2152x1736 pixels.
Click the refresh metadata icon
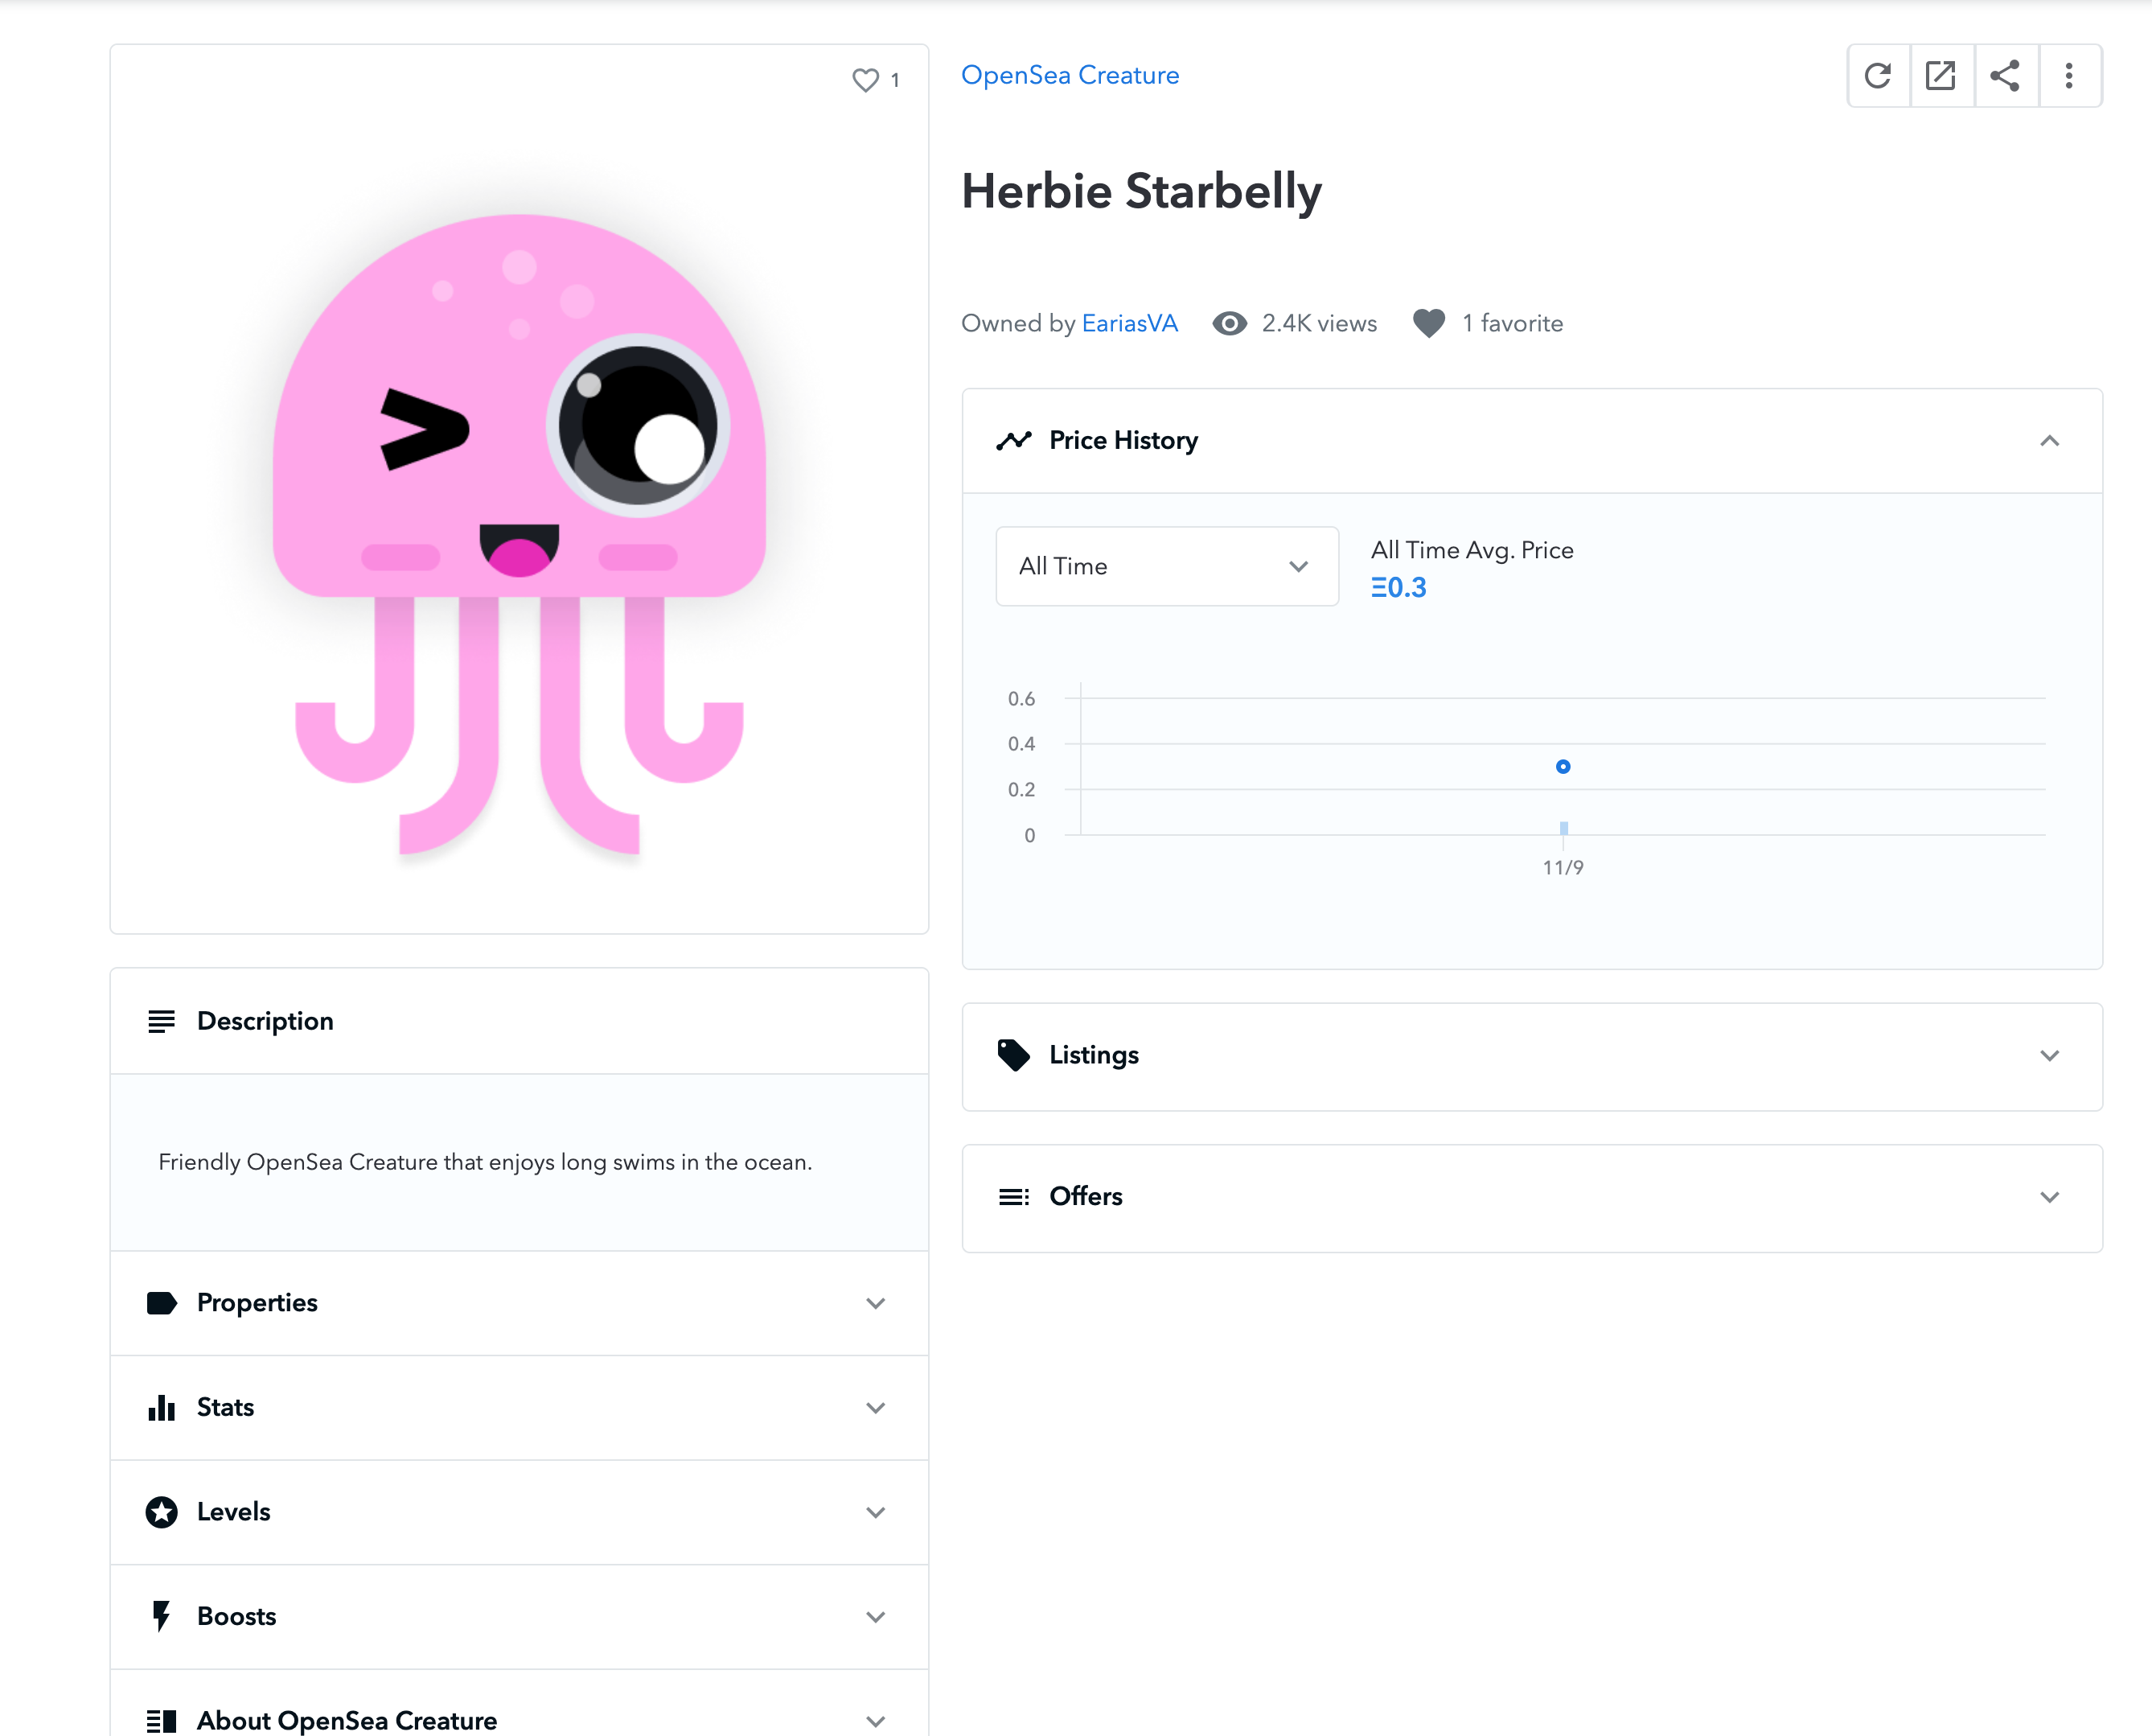(x=1878, y=76)
